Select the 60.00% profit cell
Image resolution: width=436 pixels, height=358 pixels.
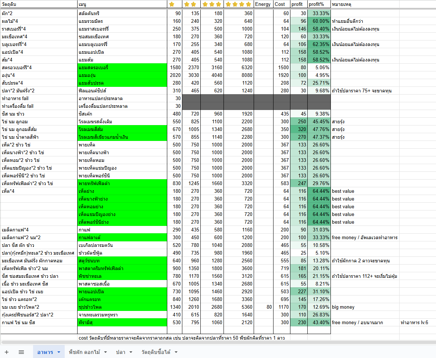click(x=319, y=21)
